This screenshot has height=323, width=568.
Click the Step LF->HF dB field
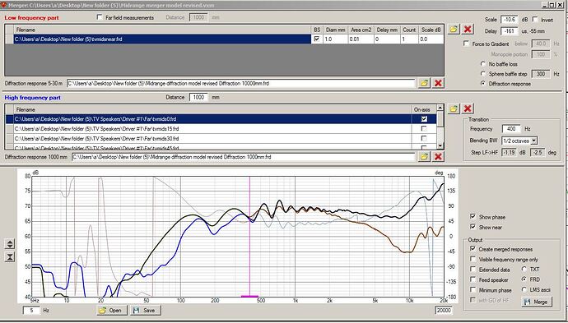coord(510,152)
